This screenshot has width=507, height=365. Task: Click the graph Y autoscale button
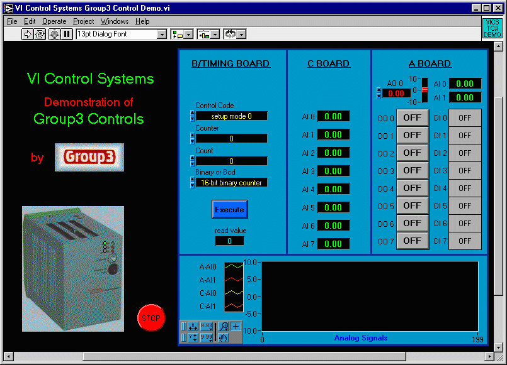point(193,337)
